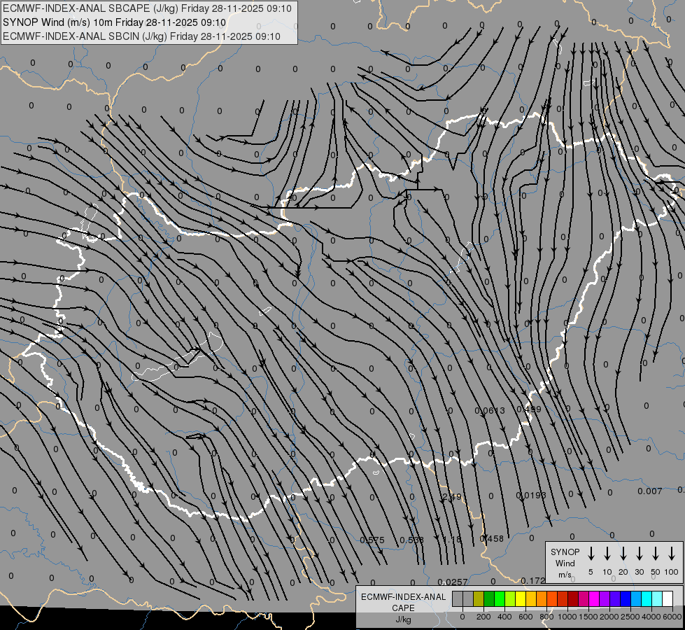
Task: Click the 400 tick label on CAPE scale
Action: pos(504,617)
